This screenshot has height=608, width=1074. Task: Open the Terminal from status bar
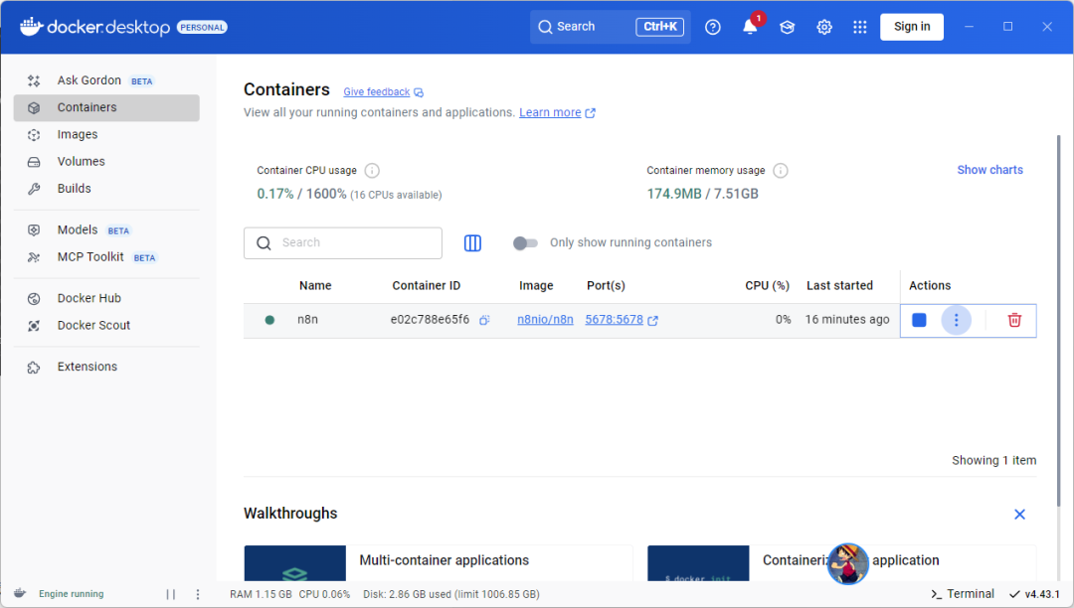(963, 594)
